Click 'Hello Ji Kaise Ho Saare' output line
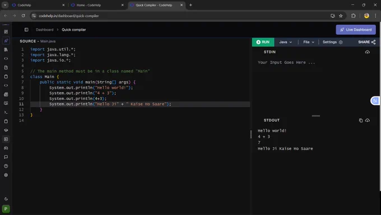Image resolution: width=381 pixels, height=215 pixels. tap(285, 149)
